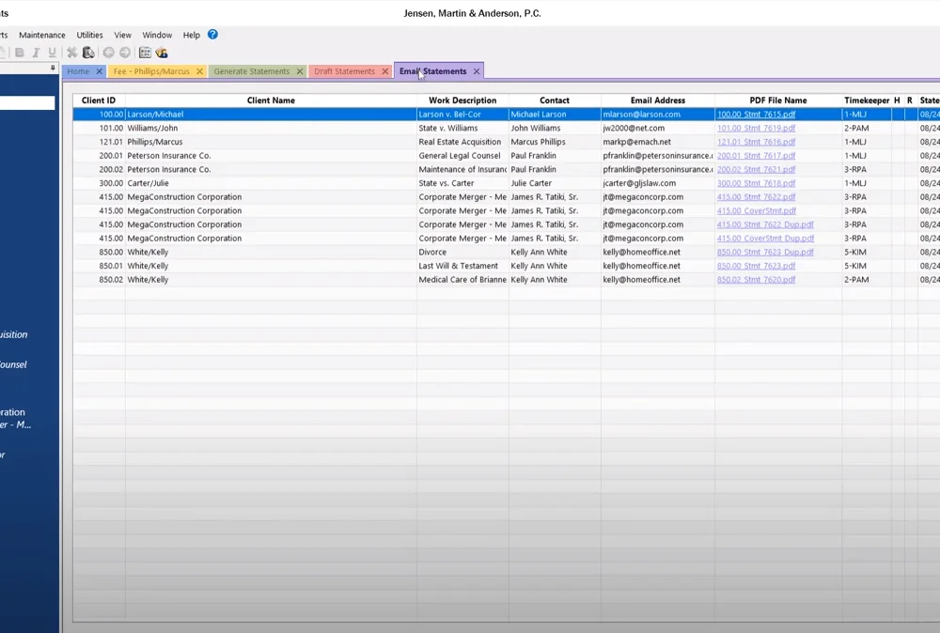Viewport: 940px width, 633px height.
Task: Toggle the side panel pin icon
Action: tap(53, 69)
